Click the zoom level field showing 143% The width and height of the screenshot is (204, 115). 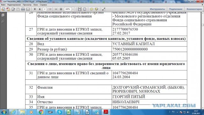[68, 9]
